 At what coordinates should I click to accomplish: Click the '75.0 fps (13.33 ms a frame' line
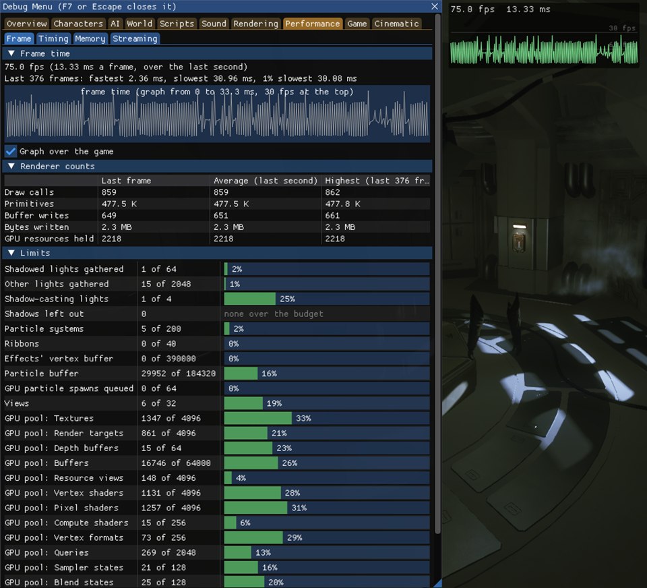(126, 67)
